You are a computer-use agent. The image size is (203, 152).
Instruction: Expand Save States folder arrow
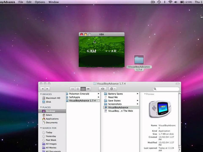pyautogui.click(x=137, y=101)
